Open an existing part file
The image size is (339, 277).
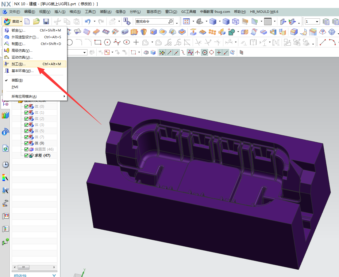click(x=37, y=21)
